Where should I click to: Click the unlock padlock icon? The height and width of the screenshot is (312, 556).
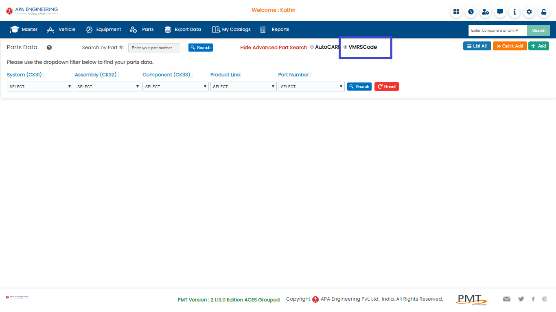click(544, 12)
